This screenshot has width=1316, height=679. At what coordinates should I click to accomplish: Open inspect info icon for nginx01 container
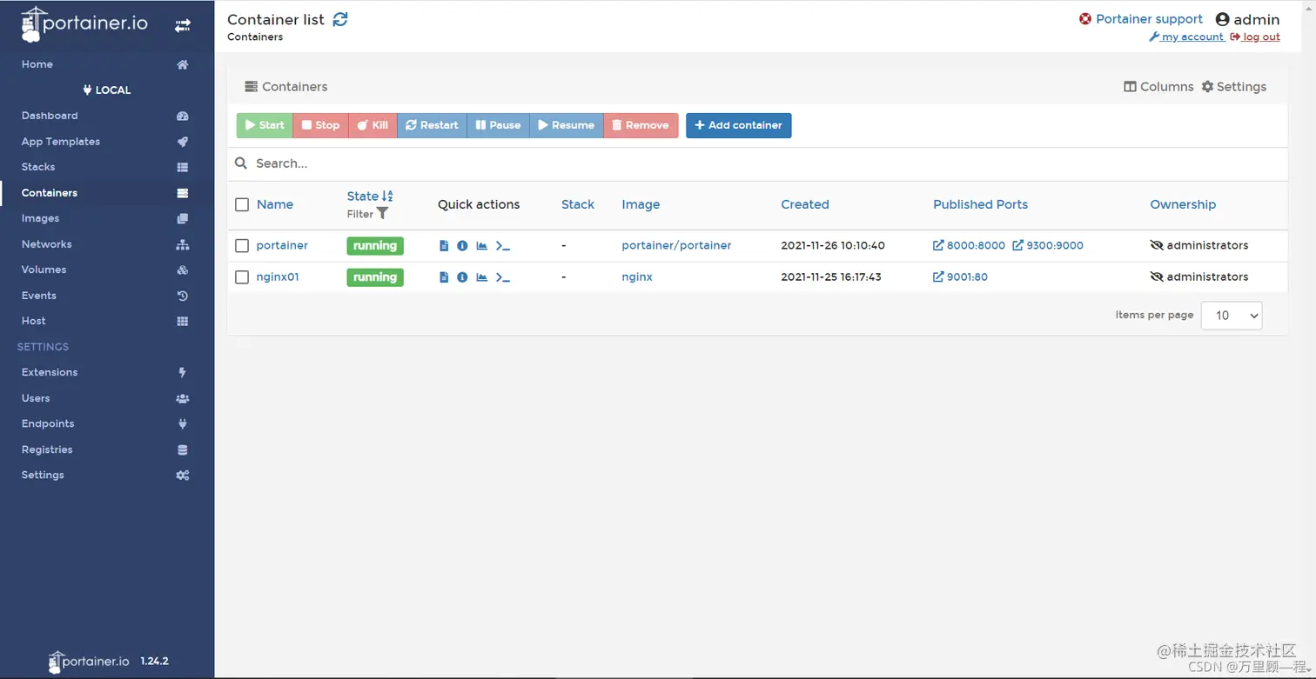[462, 277]
